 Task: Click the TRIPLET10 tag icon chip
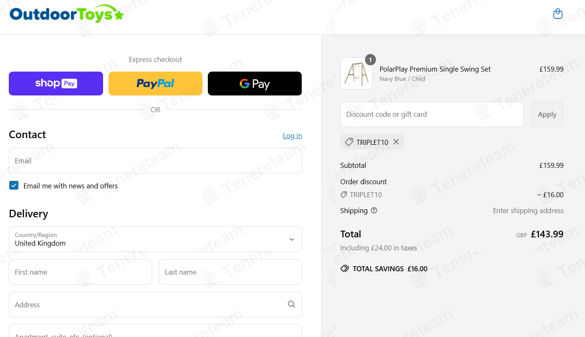coord(349,142)
